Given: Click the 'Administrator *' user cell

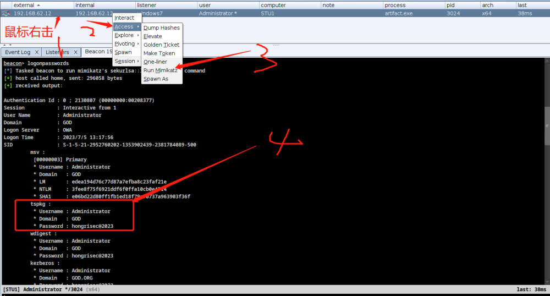Looking at the screenshot, I should point(218,13).
